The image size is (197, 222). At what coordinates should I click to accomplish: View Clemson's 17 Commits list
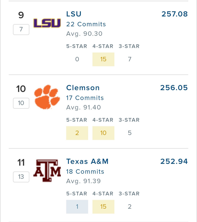point(85,98)
